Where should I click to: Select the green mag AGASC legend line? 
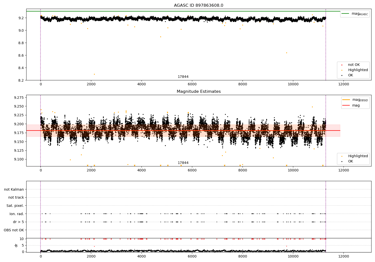pyautogui.click(x=345, y=14)
